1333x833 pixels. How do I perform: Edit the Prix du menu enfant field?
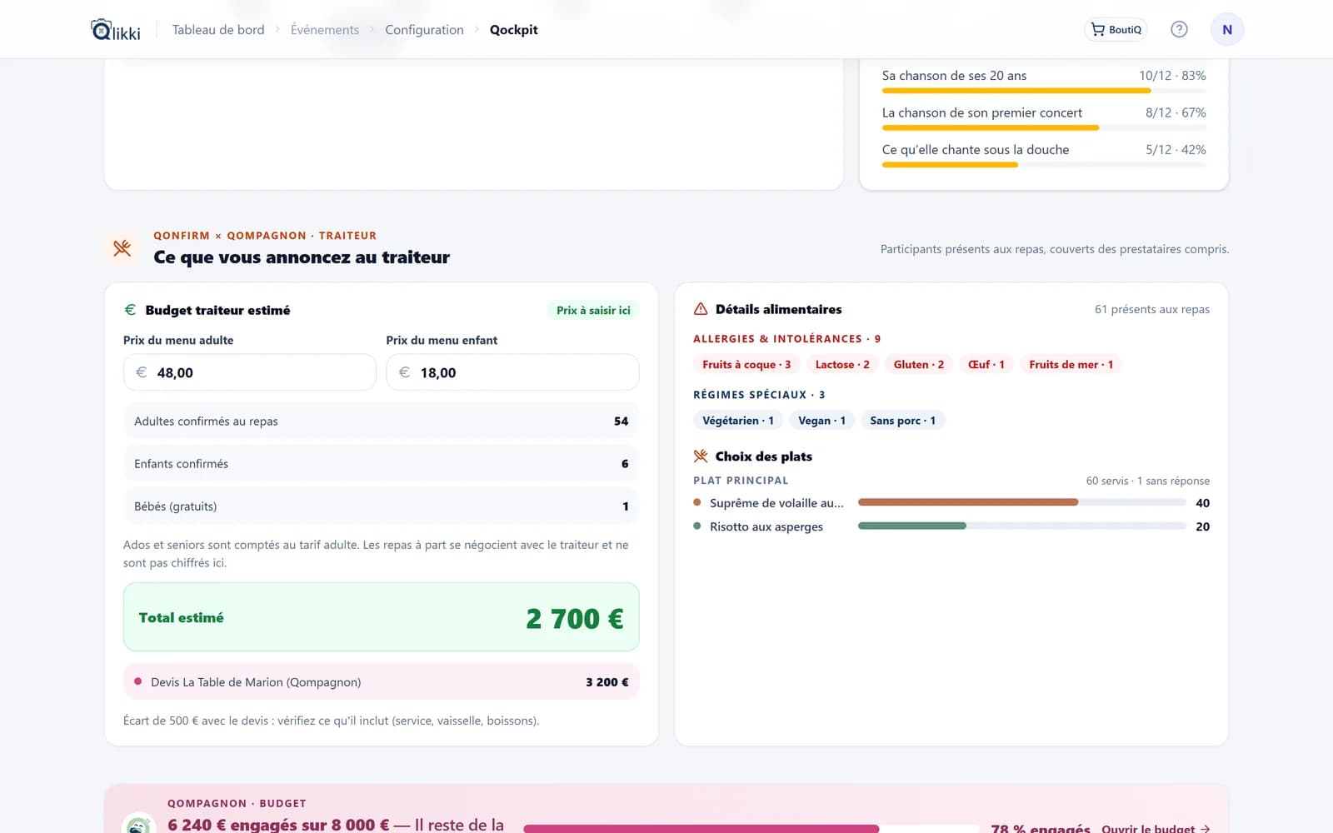tap(512, 372)
